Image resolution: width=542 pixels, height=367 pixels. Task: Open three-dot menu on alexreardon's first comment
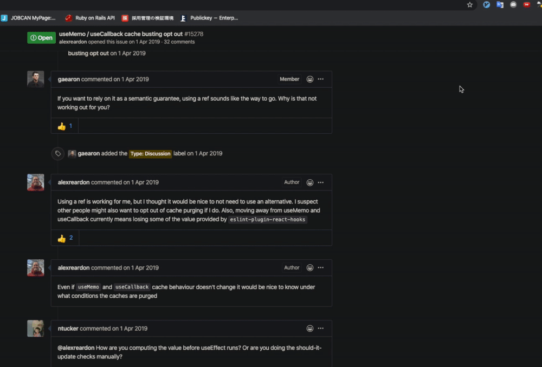point(321,182)
